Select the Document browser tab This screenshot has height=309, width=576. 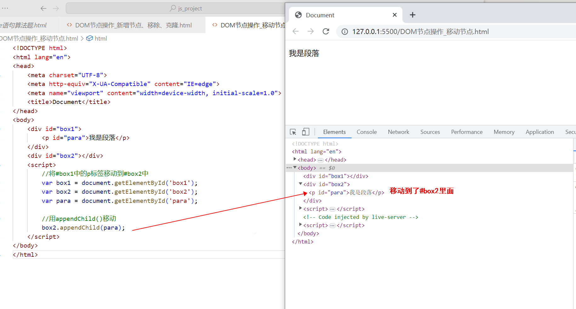[346, 15]
